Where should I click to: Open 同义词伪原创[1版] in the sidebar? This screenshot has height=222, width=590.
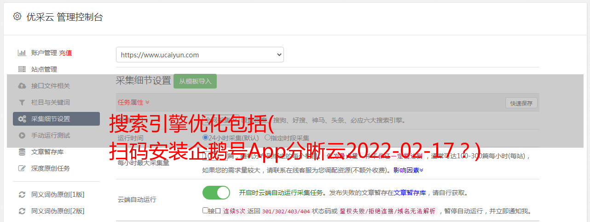point(58,194)
